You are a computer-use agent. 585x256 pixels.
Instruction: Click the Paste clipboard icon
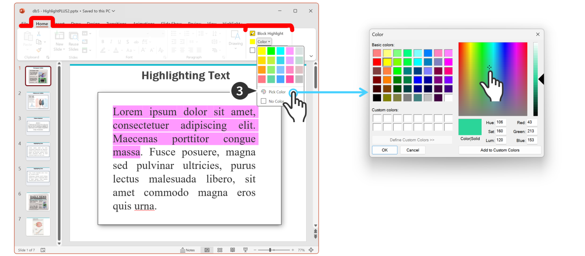(28, 36)
